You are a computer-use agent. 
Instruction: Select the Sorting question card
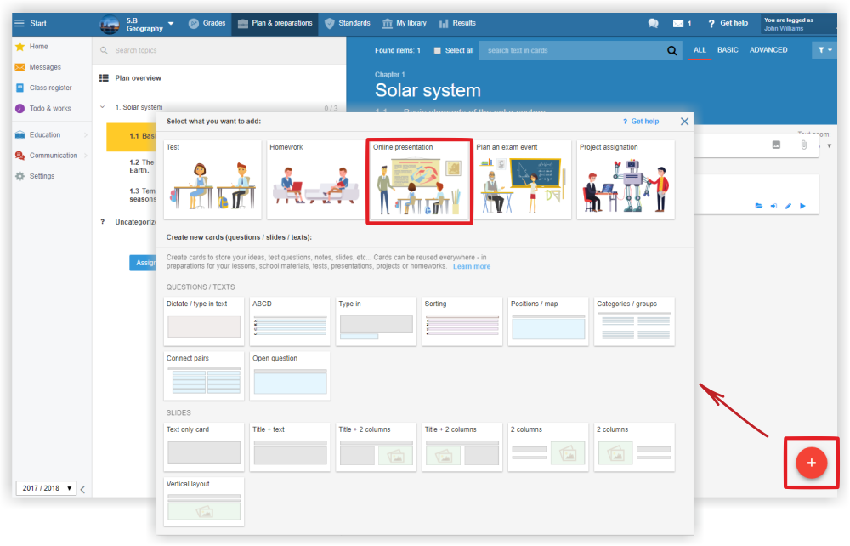pyautogui.click(x=462, y=321)
